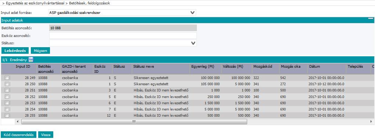This screenshot has height=139, width=375.
Task: Tick the checkbox for Input ID 28 252
Action: point(7,97)
